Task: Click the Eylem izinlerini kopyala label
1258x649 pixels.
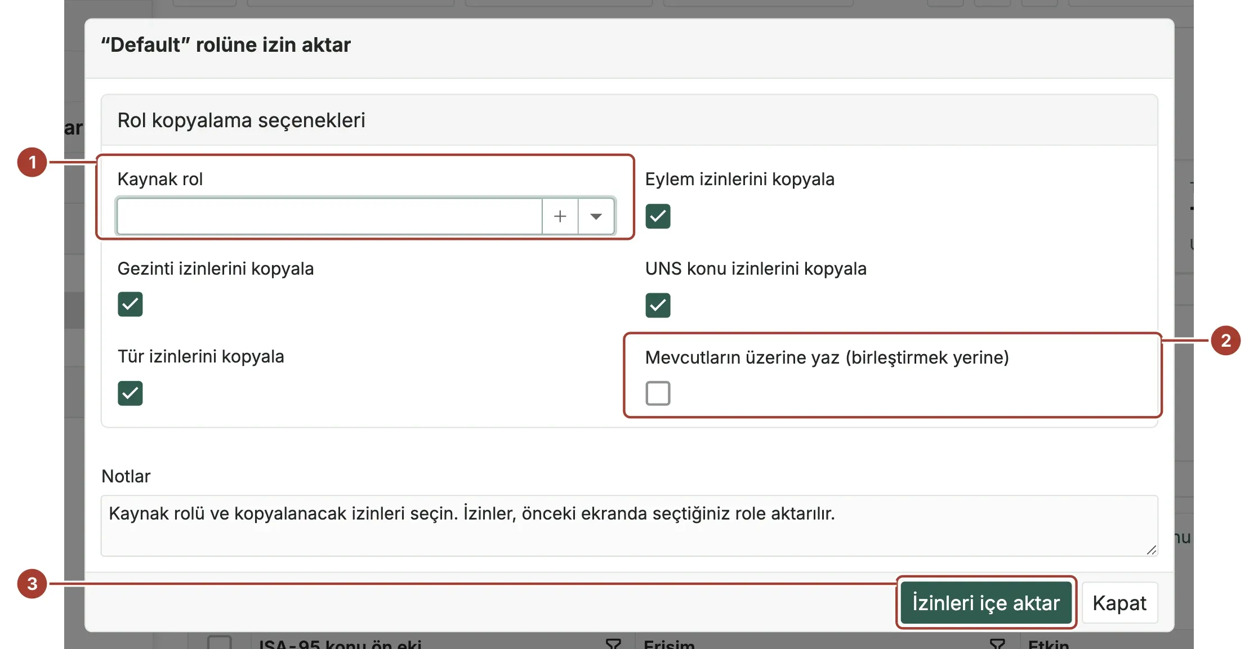Action: (739, 179)
